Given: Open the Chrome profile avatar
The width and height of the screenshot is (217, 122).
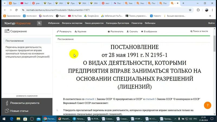Looking at the screenshot, I should point(206,10).
